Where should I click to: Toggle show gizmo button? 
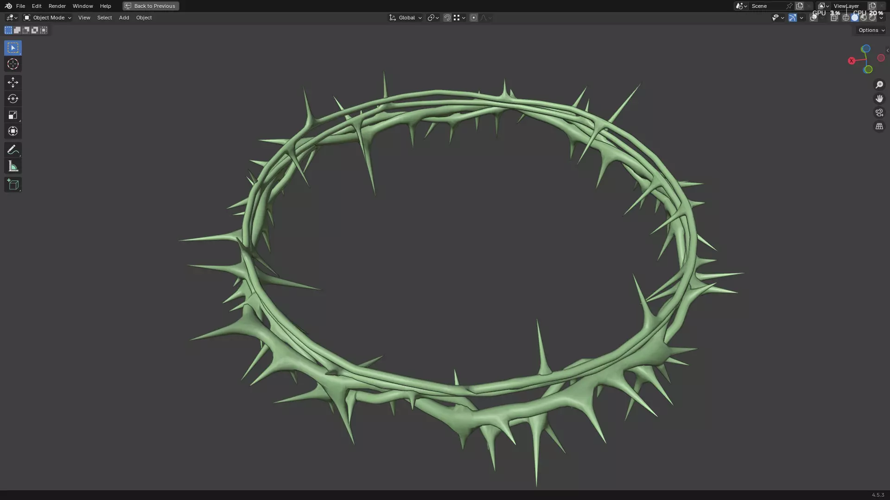(793, 18)
